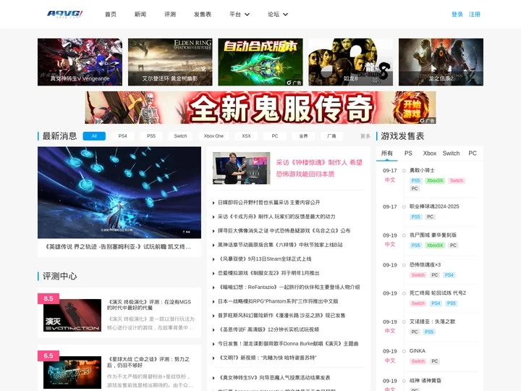The width and height of the screenshot is (521, 391).
Task: Open news about Donna Burke献唱《湮灭》
Action: point(288,344)
